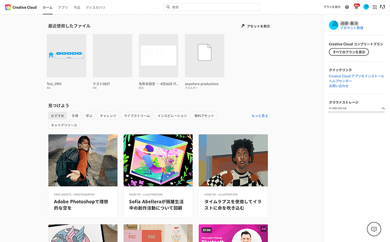This screenshot has height=242, width=390.
Task: Click すべてのプランを表示 button
Action: [349, 52]
